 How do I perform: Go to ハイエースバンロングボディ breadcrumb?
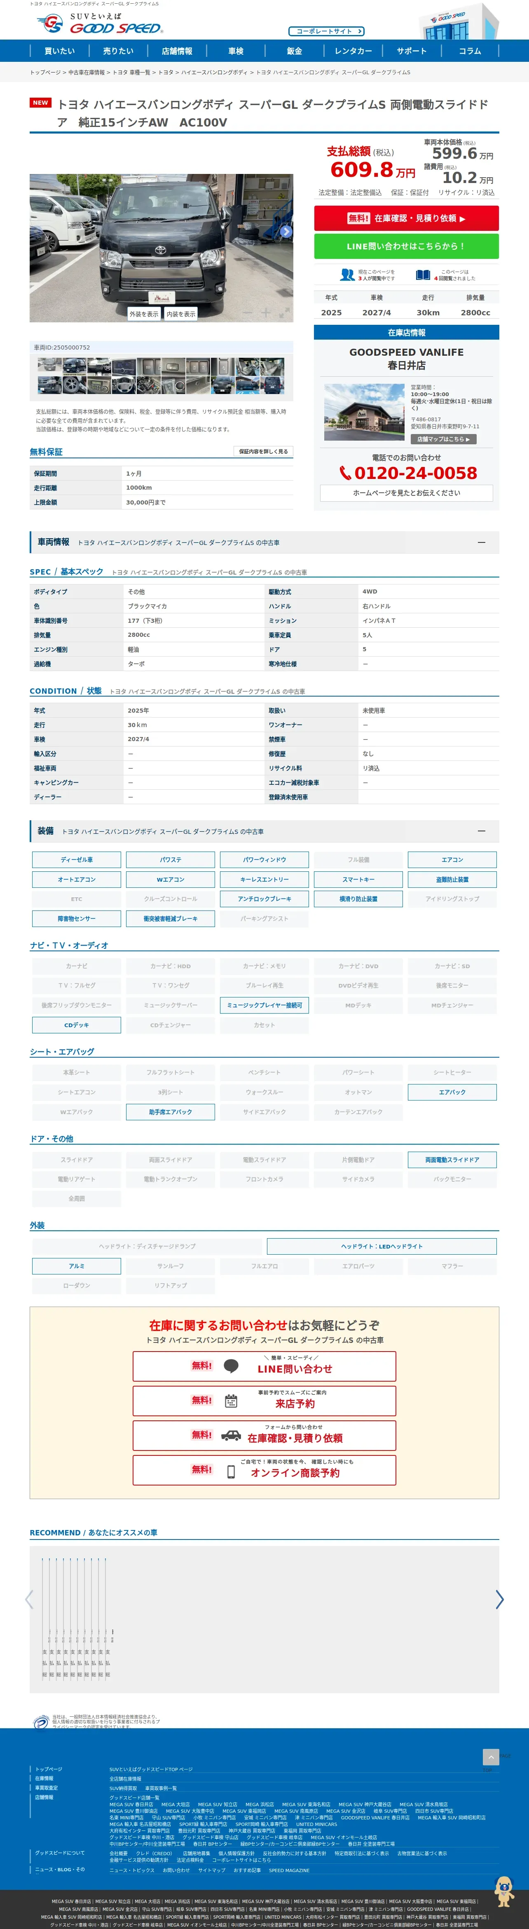[214, 73]
